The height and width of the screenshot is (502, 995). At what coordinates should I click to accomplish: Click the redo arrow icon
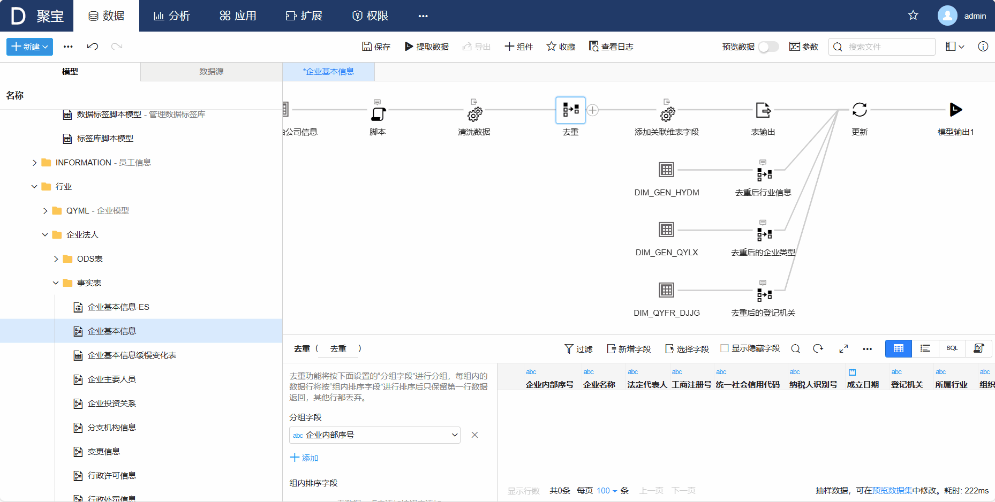117,47
